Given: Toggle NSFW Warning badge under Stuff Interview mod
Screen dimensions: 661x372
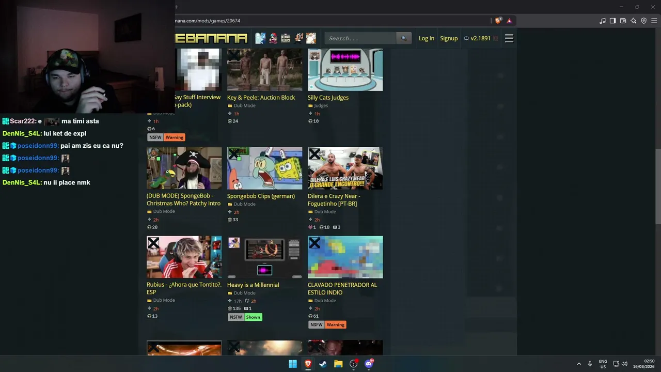Looking at the screenshot, I should (166, 137).
